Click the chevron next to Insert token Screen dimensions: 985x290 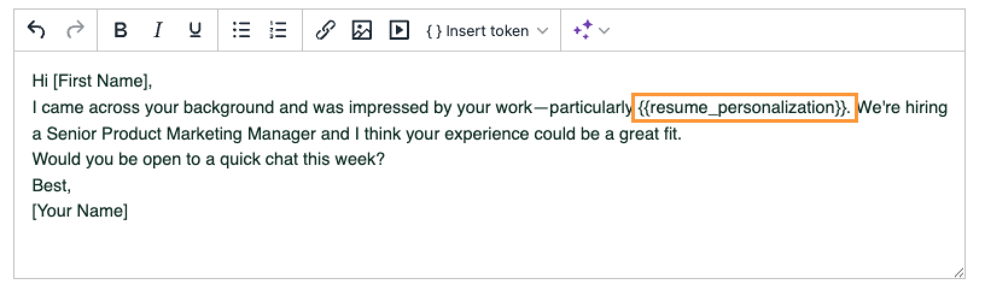pos(543,31)
